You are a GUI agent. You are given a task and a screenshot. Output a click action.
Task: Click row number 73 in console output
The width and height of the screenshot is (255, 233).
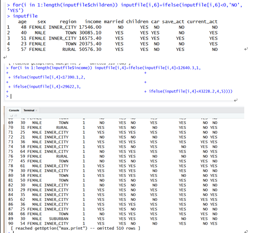pos(11,142)
